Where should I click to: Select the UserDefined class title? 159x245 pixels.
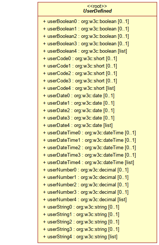[97, 11]
